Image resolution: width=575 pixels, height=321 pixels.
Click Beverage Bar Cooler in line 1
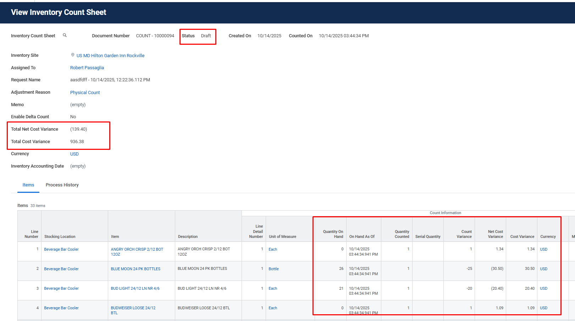click(61, 249)
